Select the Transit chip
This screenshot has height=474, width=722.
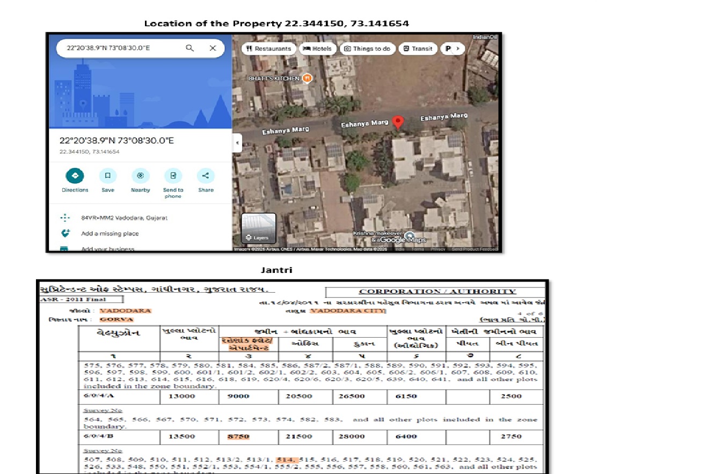(418, 49)
